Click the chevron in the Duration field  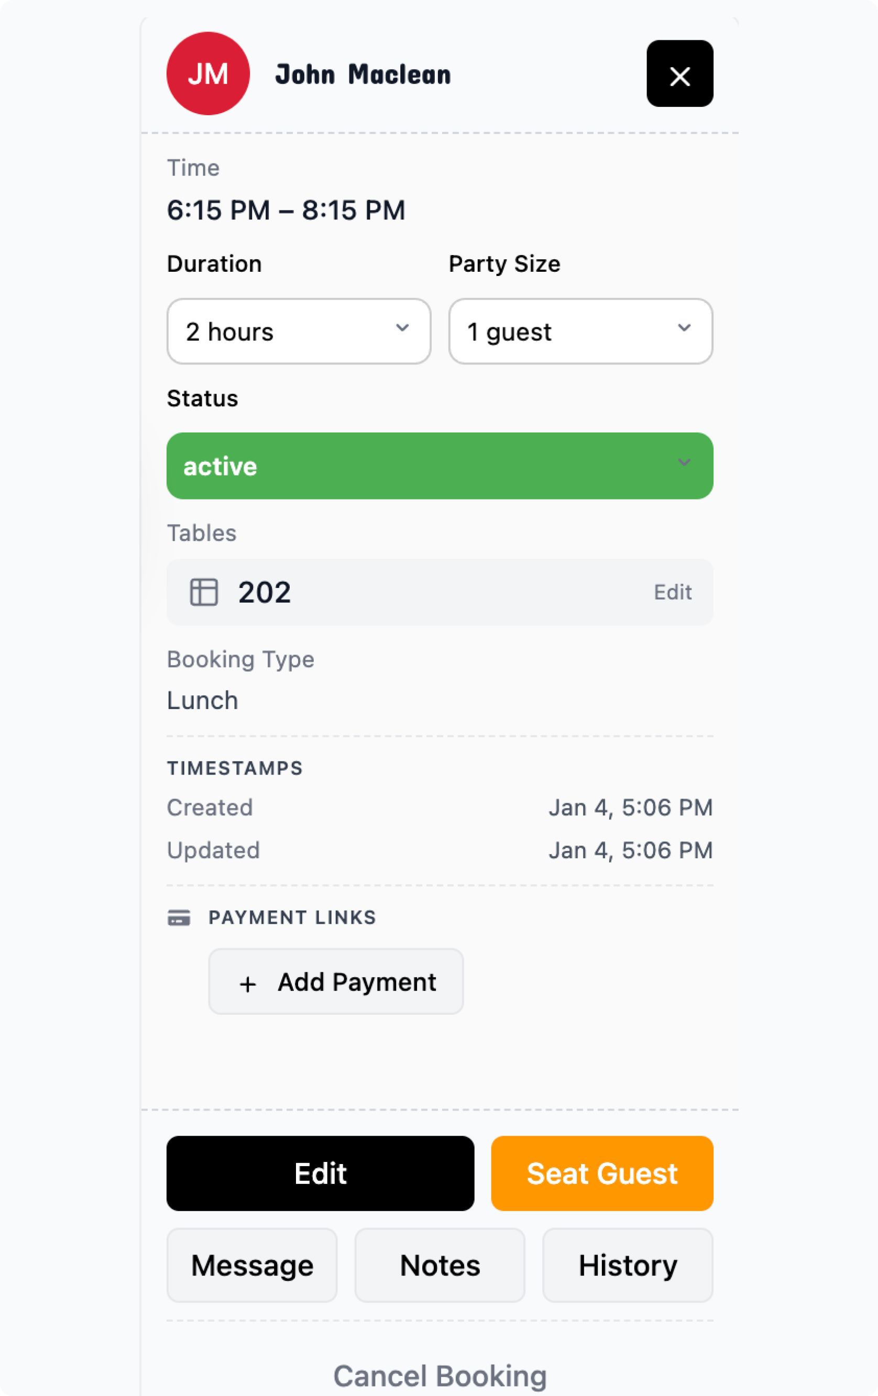coord(402,328)
